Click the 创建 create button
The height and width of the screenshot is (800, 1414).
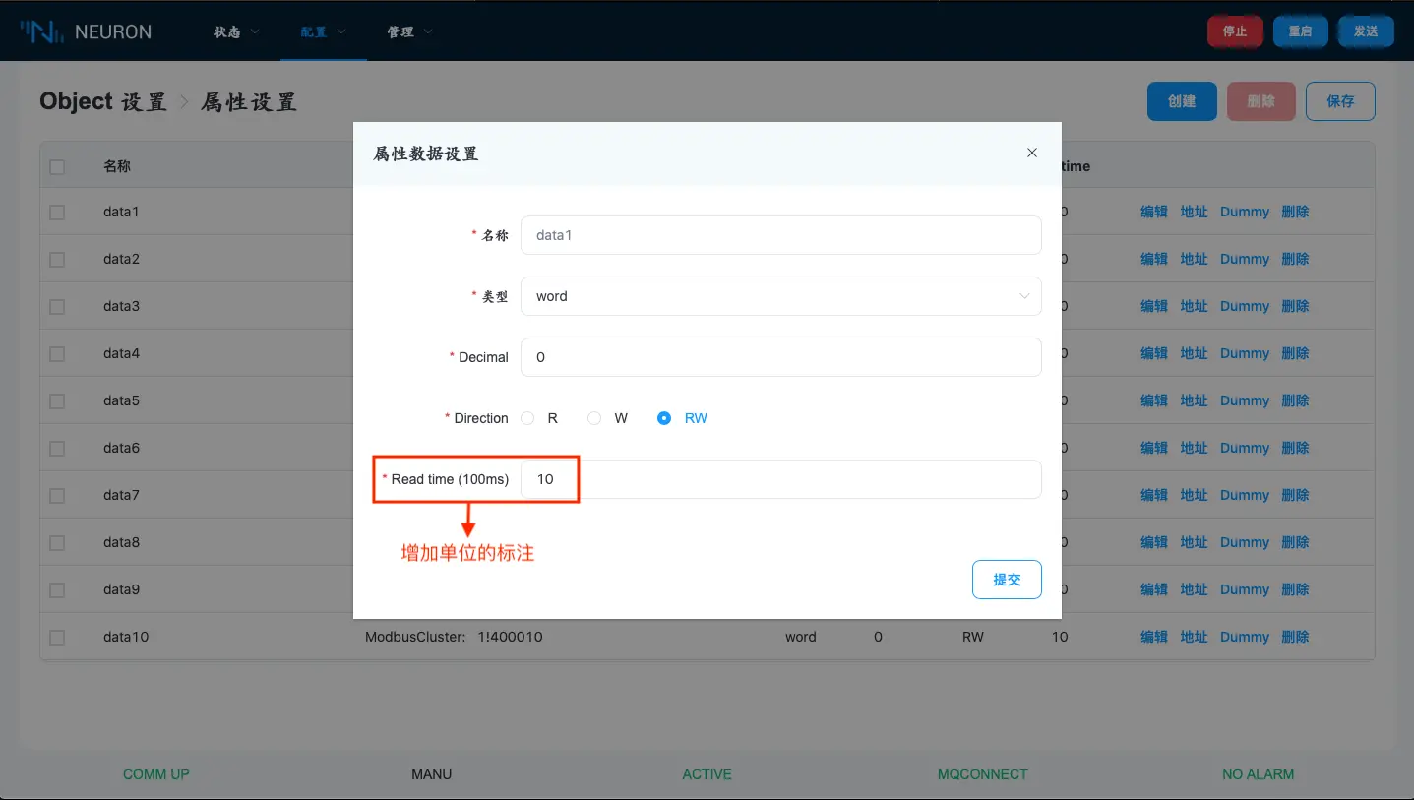[x=1181, y=101]
